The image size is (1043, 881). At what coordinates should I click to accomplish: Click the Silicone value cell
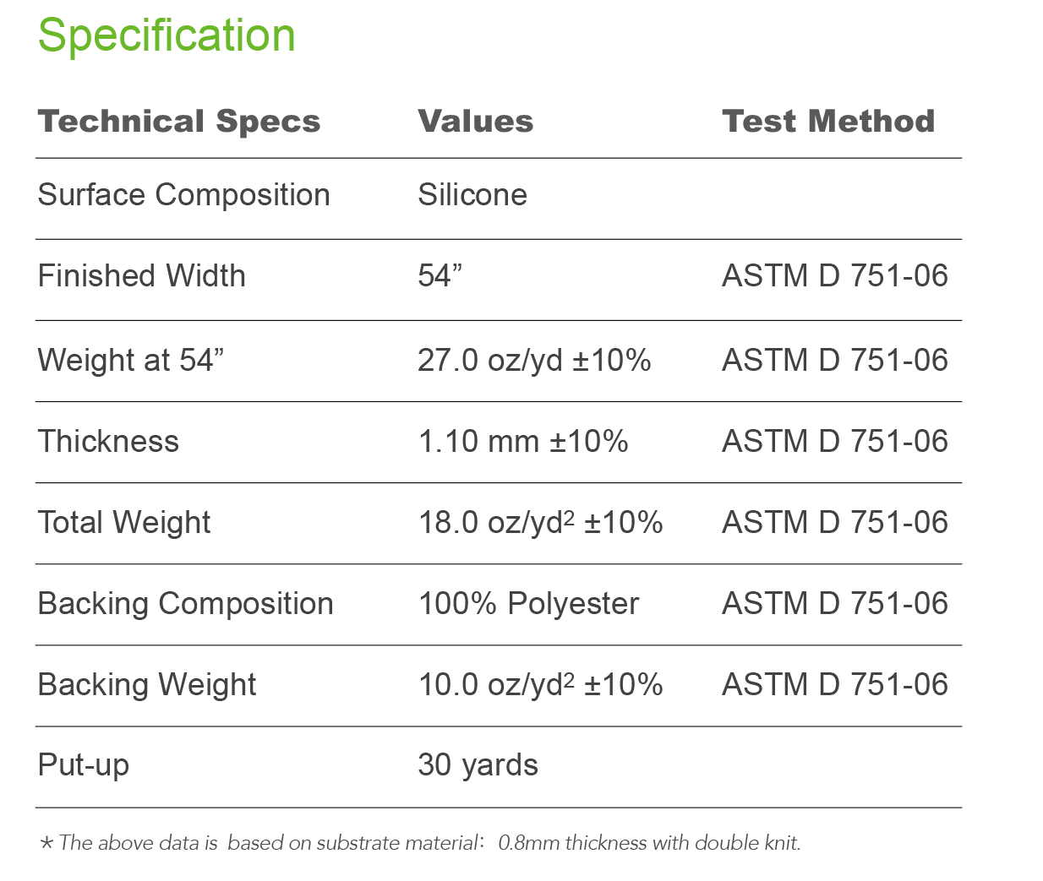(472, 195)
